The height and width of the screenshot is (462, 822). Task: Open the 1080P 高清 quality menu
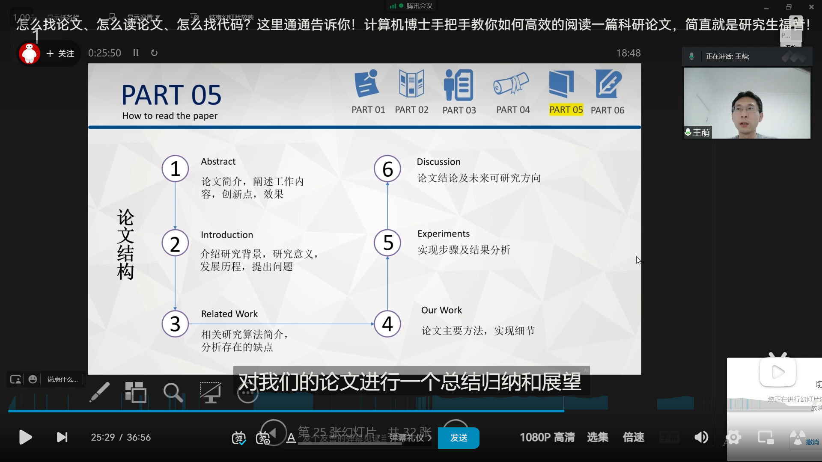tap(547, 437)
